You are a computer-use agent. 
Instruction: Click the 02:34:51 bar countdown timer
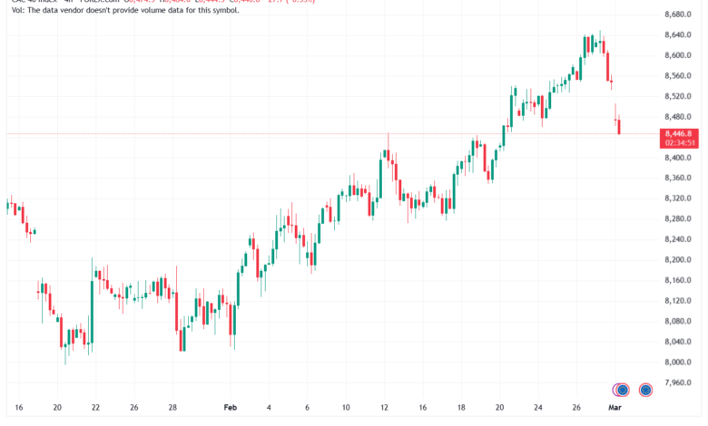tap(679, 143)
